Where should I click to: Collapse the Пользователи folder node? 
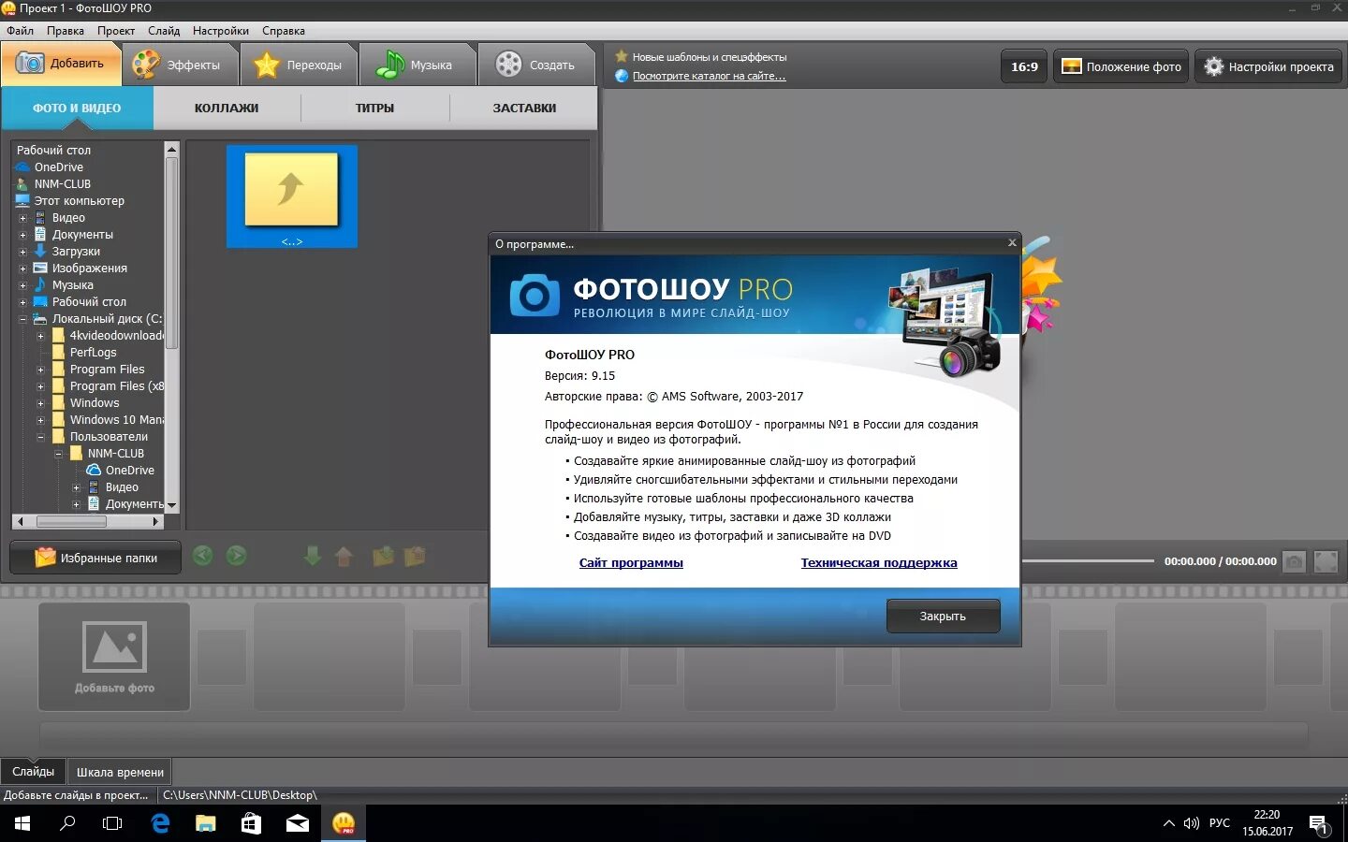coord(40,437)
